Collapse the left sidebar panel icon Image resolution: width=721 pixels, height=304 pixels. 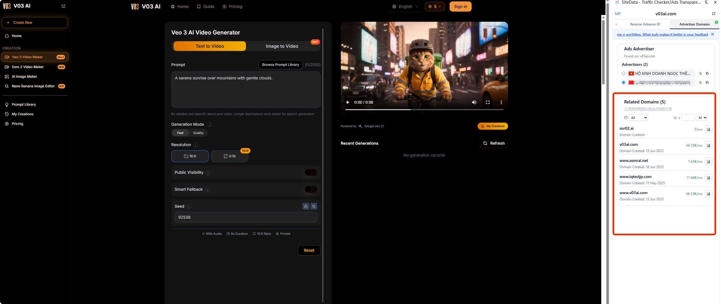click(64, 6)
